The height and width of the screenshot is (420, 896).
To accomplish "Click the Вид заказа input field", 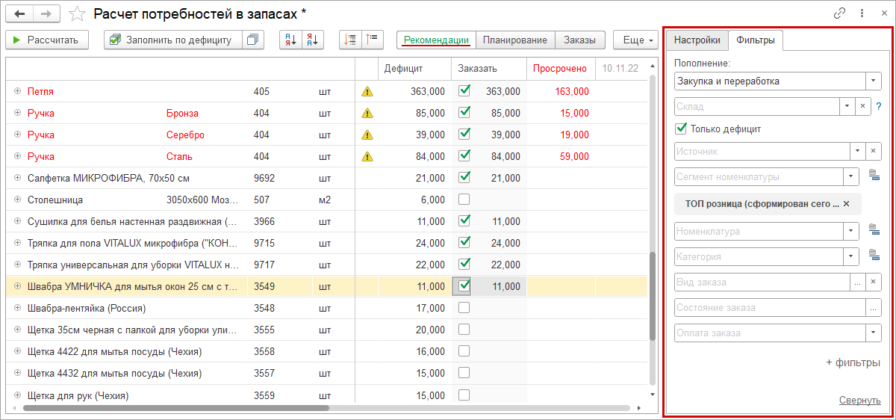I will [762, 282].
